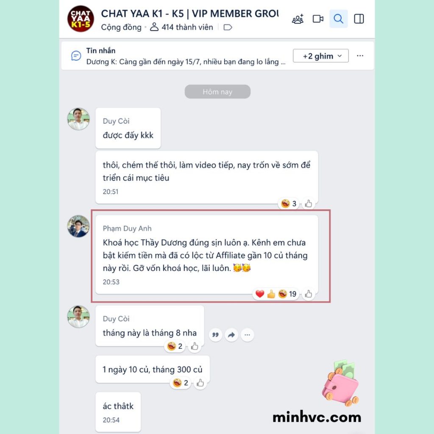
Task: Click the label tag icon beside member count
Action: (x=228, y=27)
